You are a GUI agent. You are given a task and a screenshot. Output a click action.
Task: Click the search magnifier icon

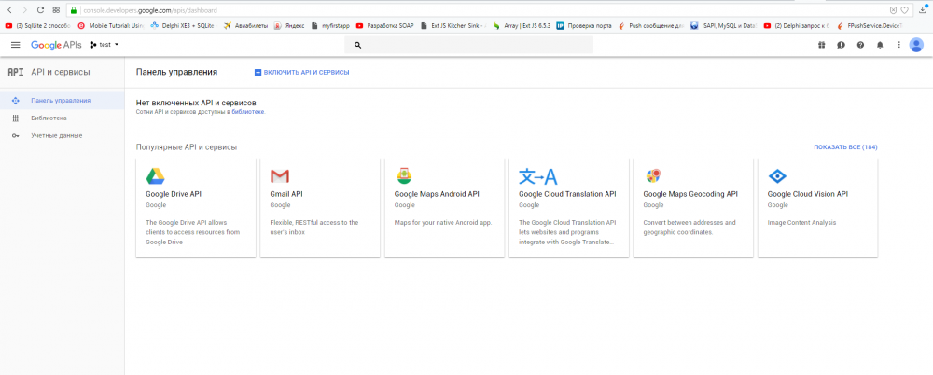pos(357,45)
